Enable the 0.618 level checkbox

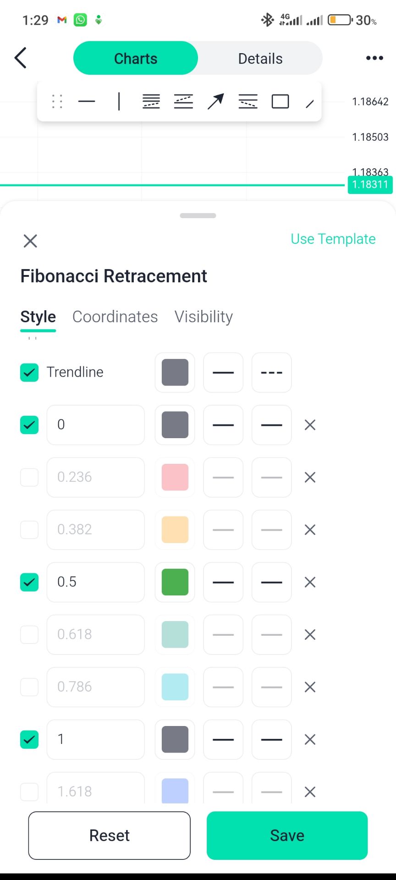[29, 635]
